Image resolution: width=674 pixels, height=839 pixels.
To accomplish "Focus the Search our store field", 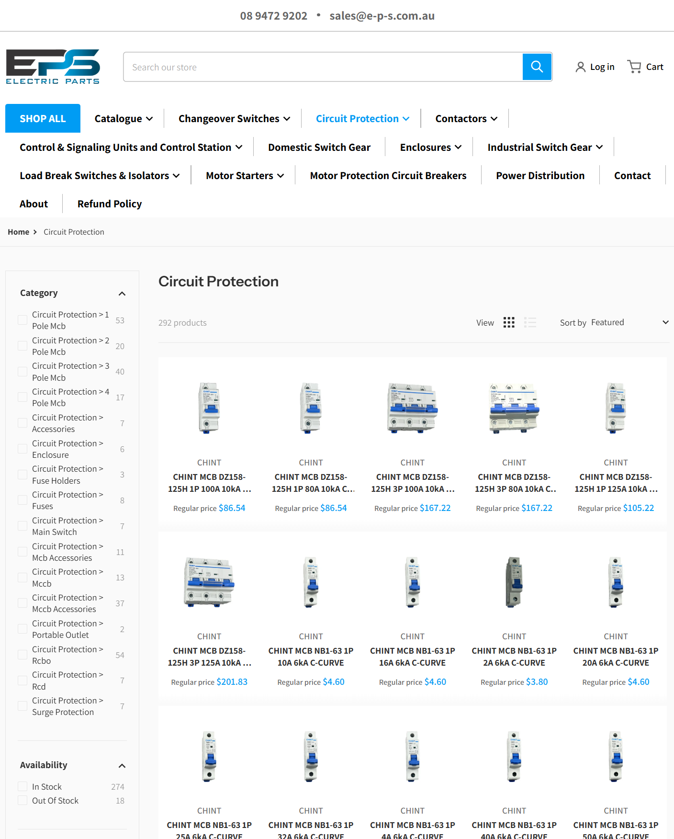I will coord(323,67).
